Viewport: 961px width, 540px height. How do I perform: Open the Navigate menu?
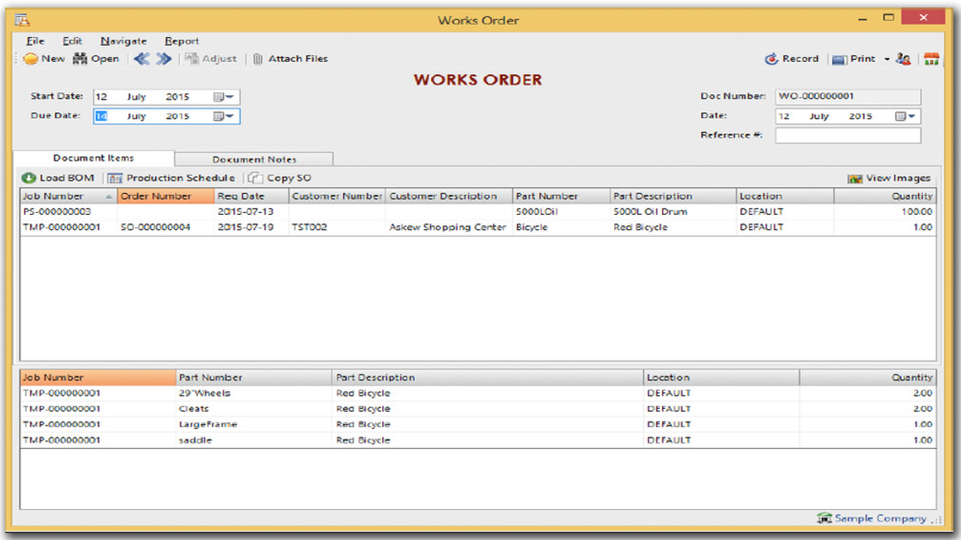[124, 41]
